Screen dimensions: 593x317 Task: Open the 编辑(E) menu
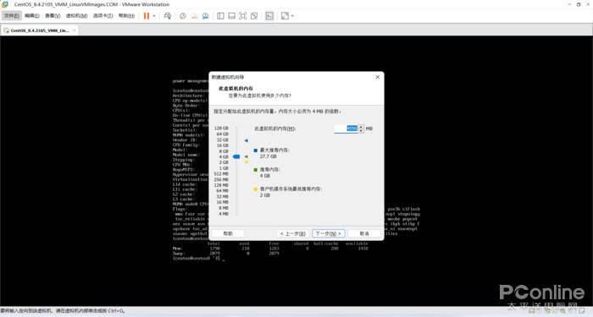point(32,16)
